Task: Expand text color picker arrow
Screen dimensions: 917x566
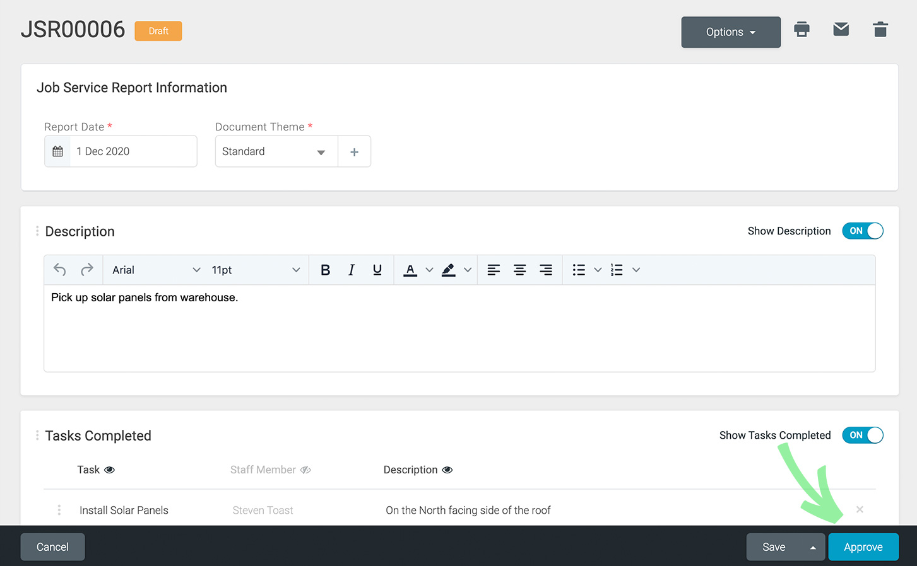Action: 429,270
